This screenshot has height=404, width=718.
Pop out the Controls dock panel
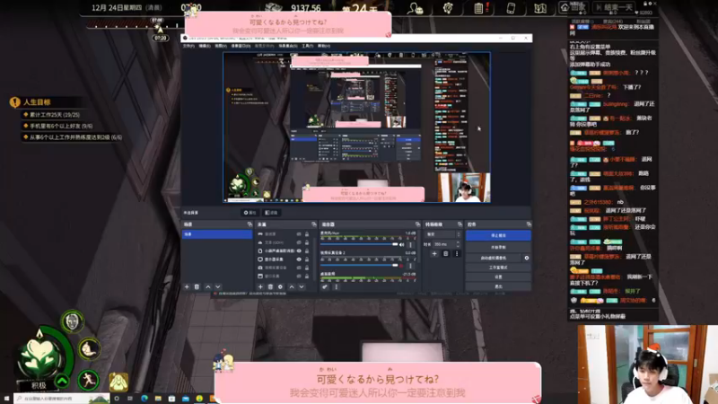[x=529, y=224]
